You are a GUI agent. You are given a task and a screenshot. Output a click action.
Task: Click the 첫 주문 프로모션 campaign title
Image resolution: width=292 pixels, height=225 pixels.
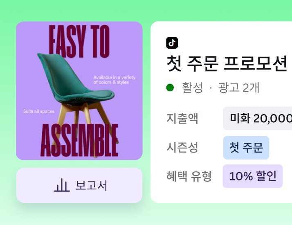click(227, 63)
